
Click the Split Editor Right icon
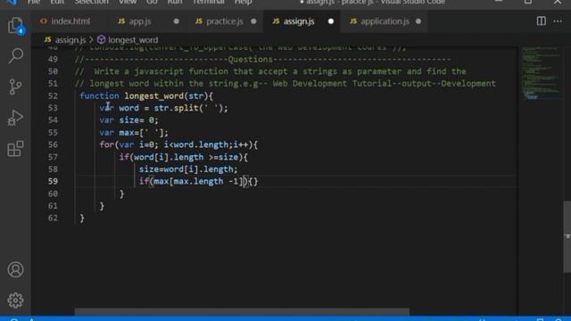click(542, 21)
